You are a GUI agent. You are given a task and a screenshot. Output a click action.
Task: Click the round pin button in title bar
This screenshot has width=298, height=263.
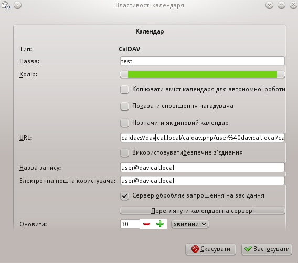pos(18,5)
